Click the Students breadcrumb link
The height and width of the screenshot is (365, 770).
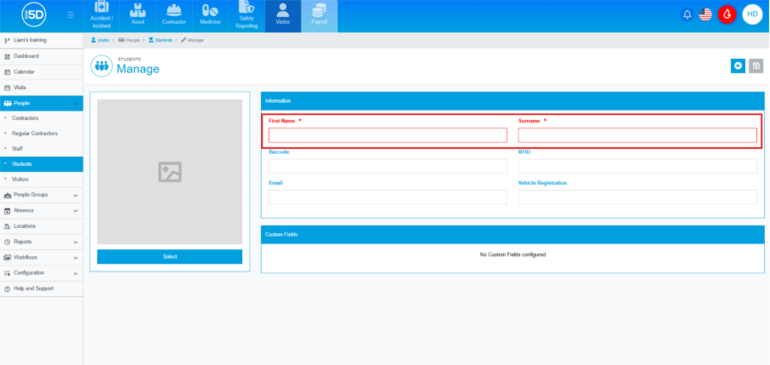click(x=159, y=40)
